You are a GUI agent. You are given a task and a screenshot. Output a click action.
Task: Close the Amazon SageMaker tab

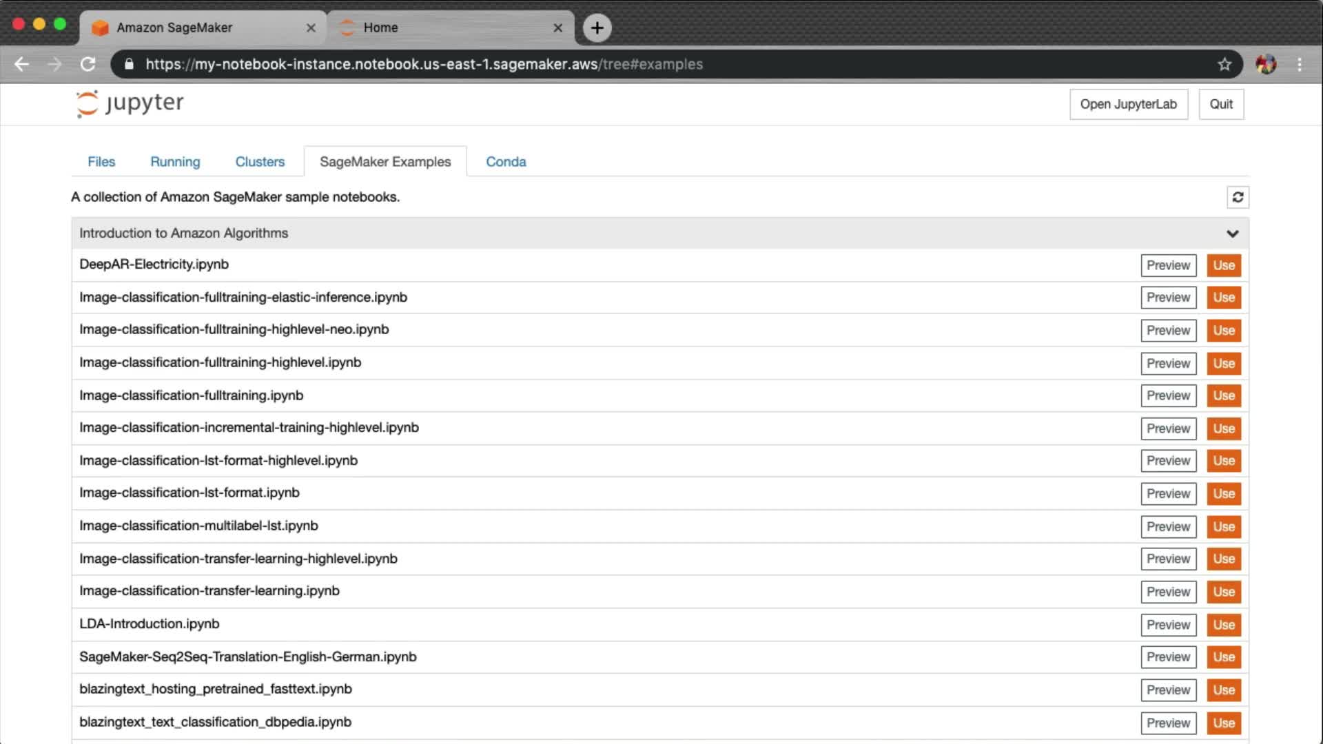click(311, 28)
